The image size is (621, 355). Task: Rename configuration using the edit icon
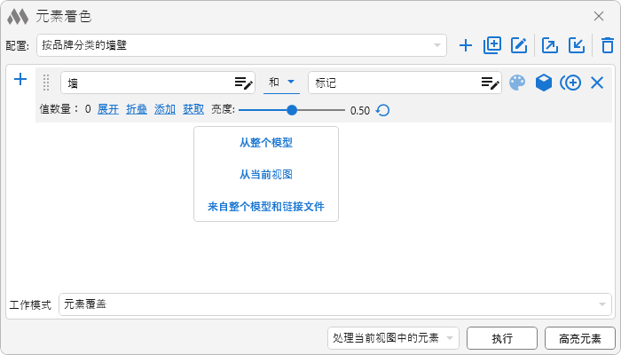520,45
